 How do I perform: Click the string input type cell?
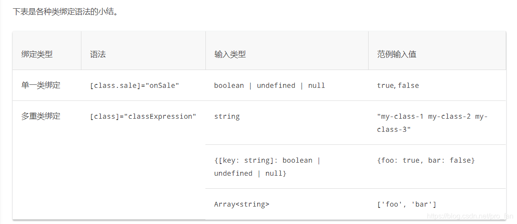(x=227, y=117)
